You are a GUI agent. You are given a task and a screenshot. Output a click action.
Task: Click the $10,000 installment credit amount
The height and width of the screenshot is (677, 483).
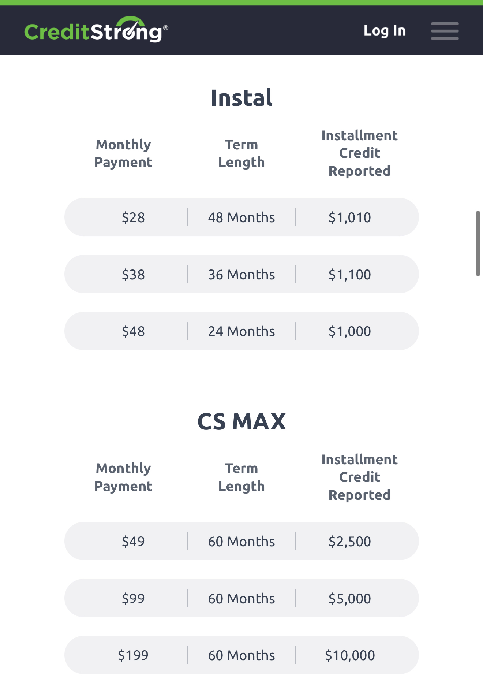pos(350,655)
